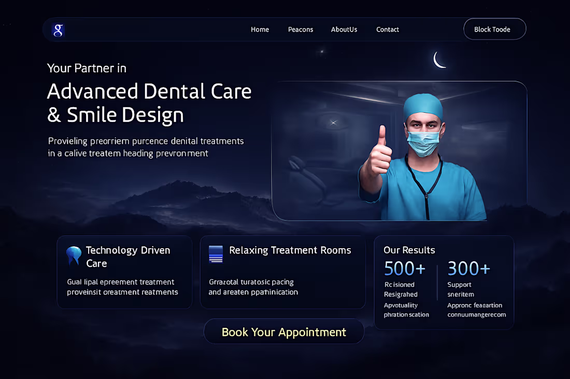
Task: Click the Our Results heading
Action: coord(409,250)
